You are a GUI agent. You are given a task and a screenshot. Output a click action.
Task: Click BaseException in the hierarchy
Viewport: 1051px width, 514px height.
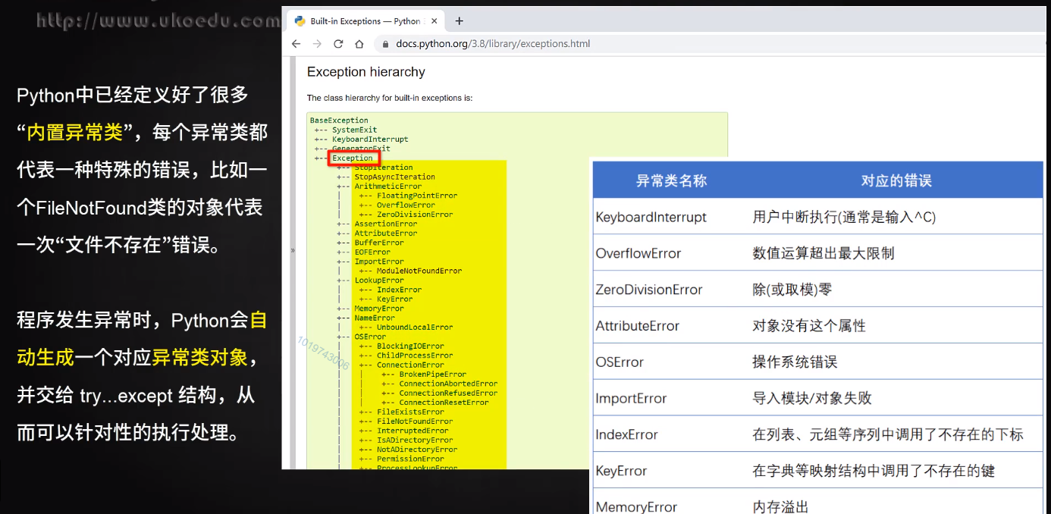(x=339, y=121)
